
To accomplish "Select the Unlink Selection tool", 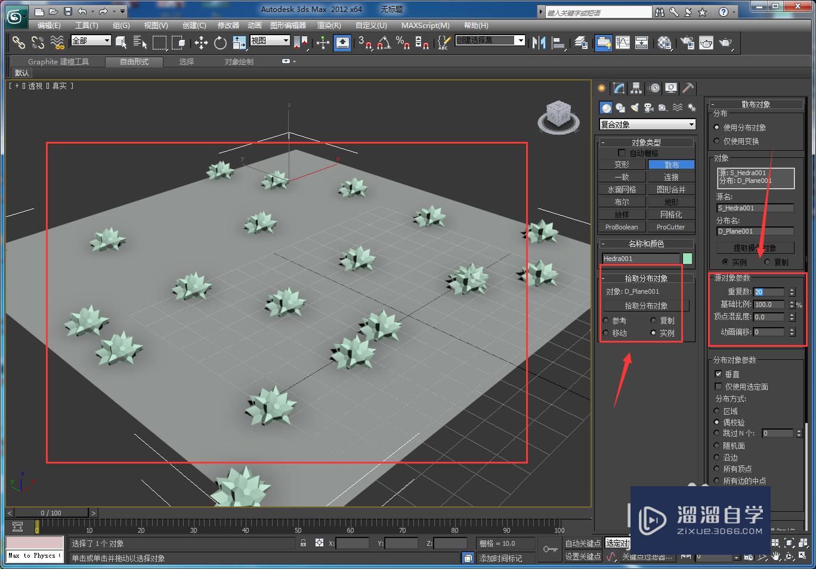I will click(38, 42).
